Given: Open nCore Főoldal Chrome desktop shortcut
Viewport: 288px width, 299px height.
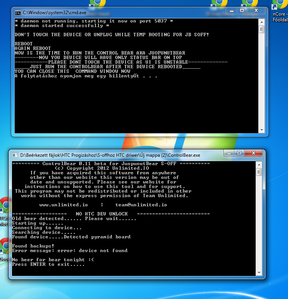Looking at the screenshot, I should tap(280, 11).
